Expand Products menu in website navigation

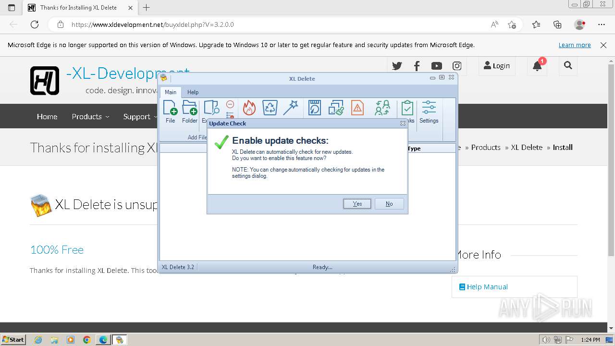90,116
